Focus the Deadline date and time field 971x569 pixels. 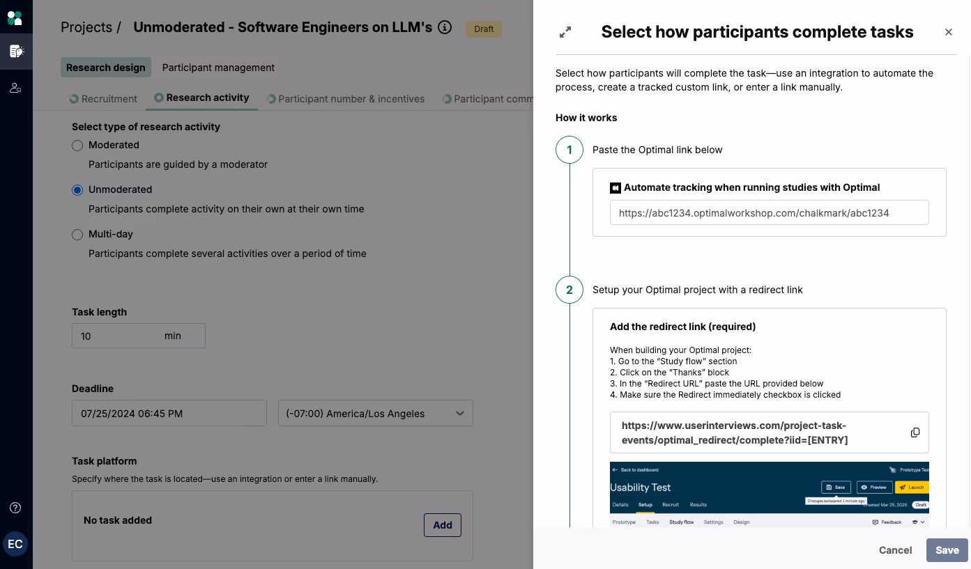pyautogui.click(x=169, y=413)
